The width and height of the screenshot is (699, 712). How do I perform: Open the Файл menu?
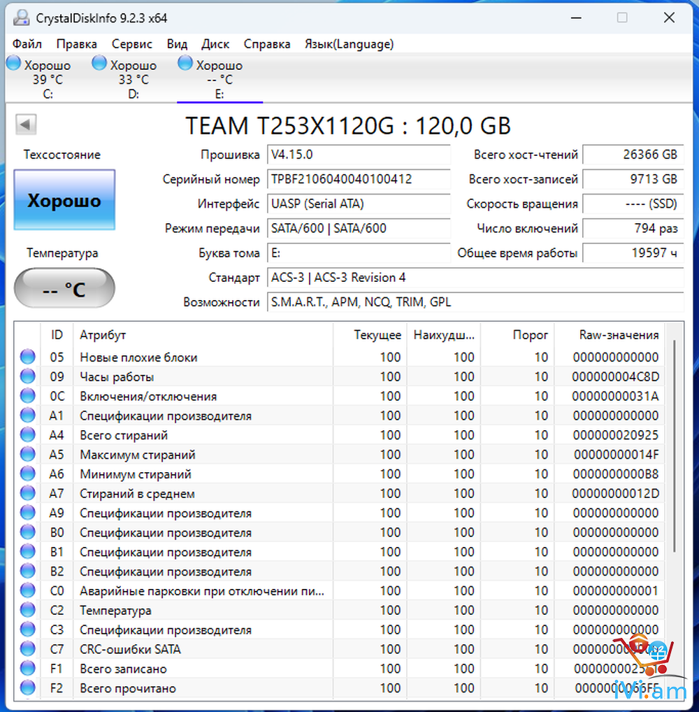tap(27, 44)
